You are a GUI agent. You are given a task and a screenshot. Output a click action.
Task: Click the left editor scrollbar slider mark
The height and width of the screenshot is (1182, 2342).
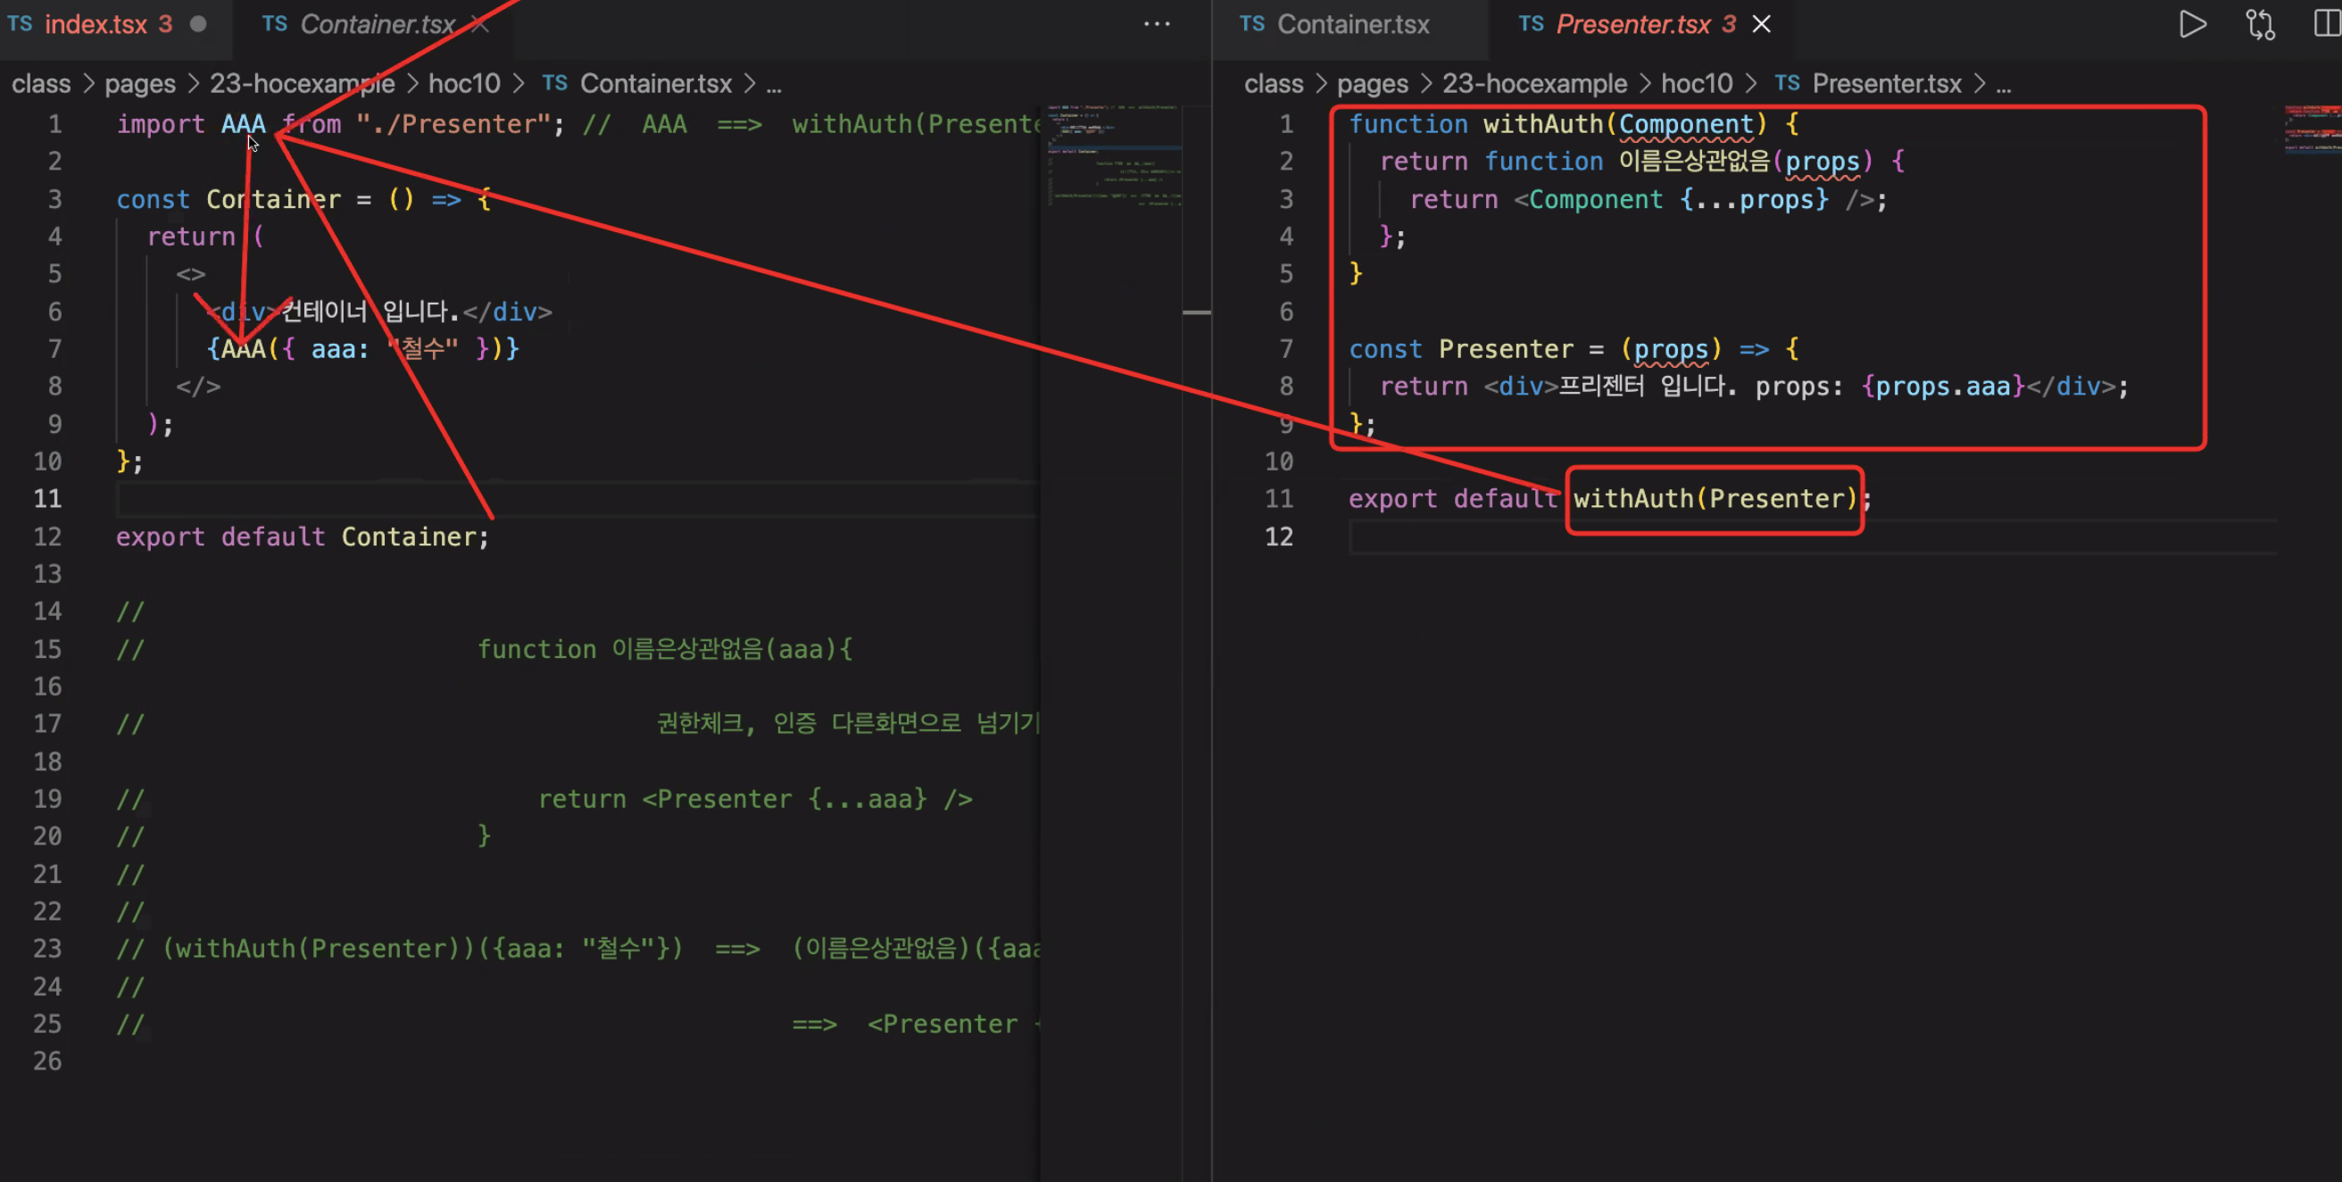1197,312
